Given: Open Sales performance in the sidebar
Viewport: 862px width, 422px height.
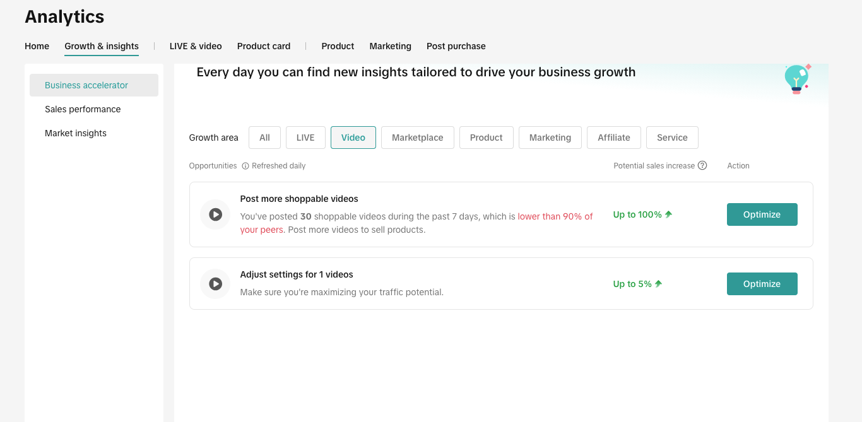Looking at the screenshot, I should (83, 109).
